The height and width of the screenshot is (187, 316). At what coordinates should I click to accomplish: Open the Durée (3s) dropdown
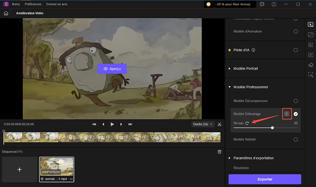pos(203,124)
